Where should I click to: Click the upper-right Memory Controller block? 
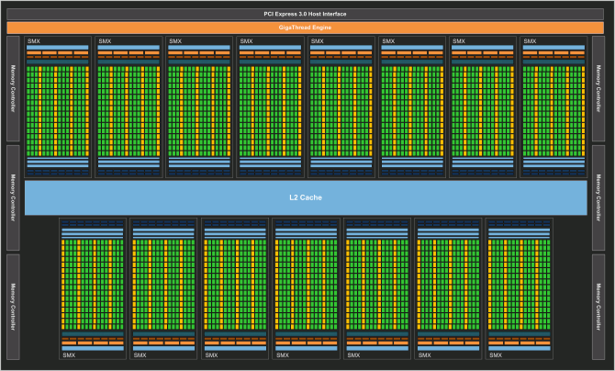(599, 88)
